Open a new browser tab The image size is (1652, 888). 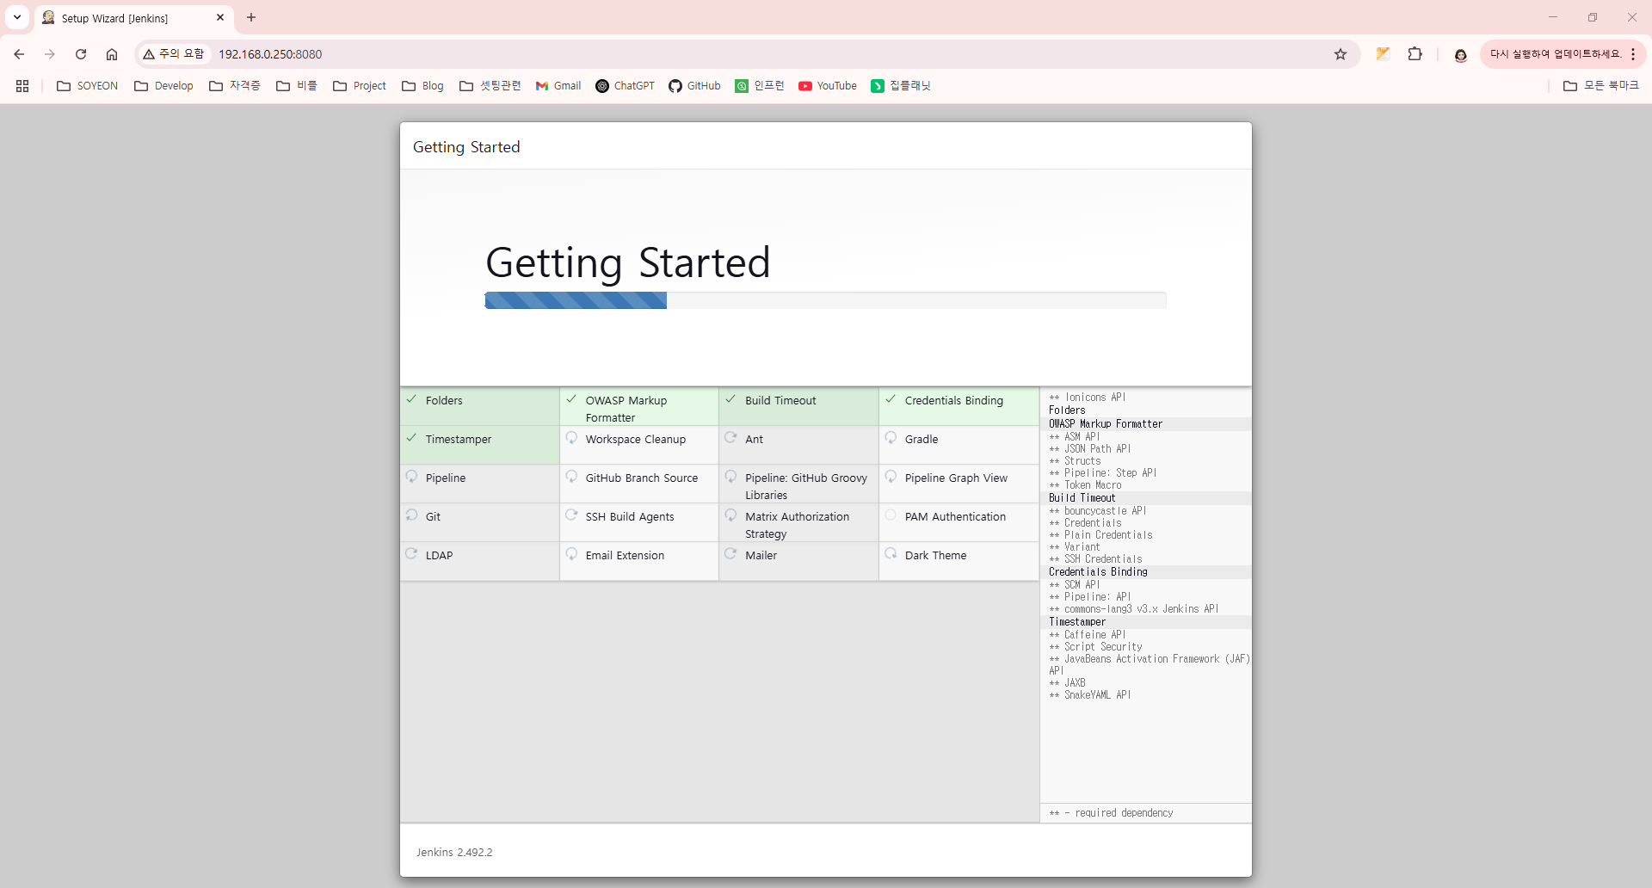[x=251, y=17]
